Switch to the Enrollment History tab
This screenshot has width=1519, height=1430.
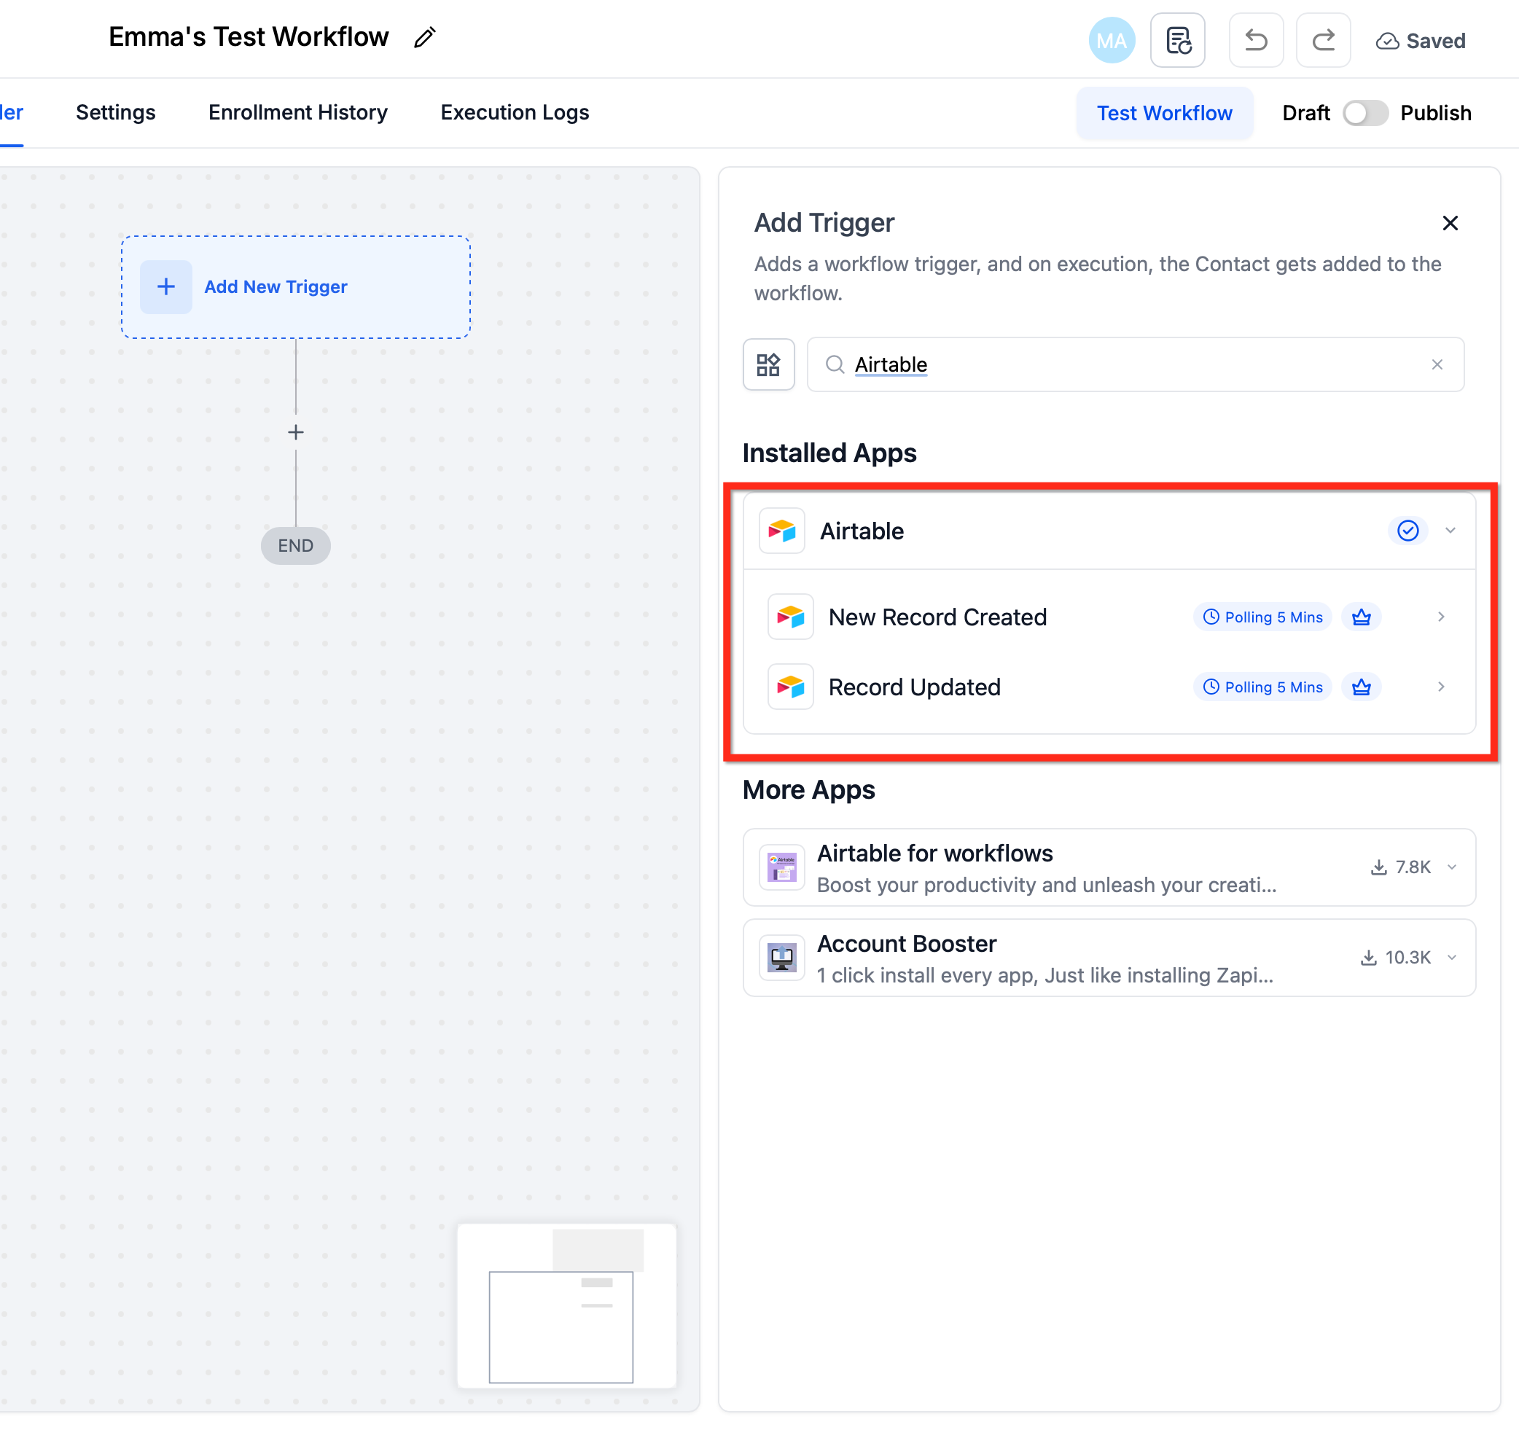298,112
